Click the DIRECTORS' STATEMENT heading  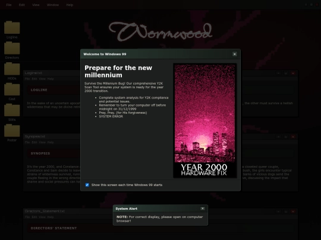[53, 228]
